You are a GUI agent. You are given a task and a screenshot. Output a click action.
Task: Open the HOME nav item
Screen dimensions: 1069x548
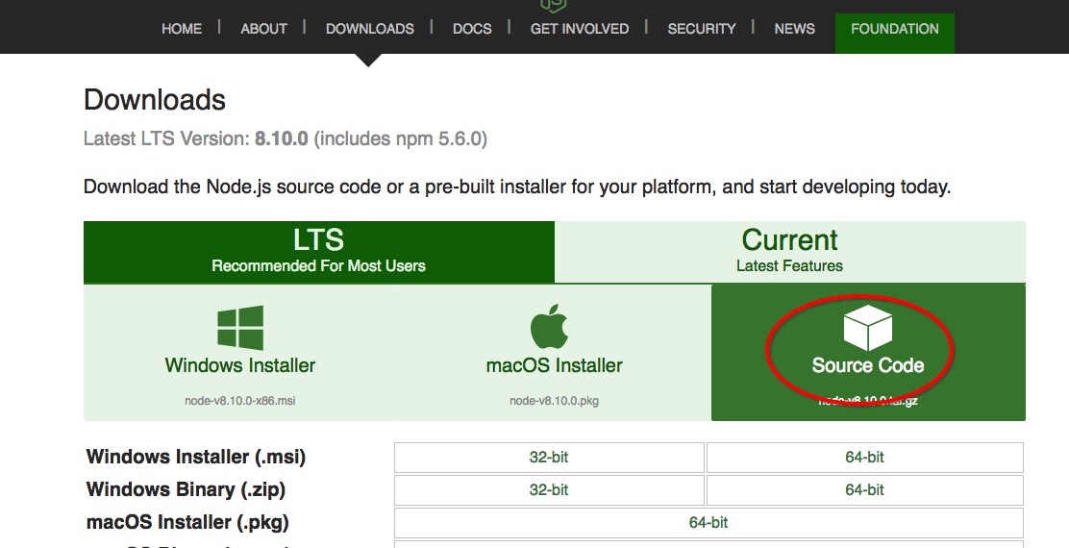coord(182,29)
